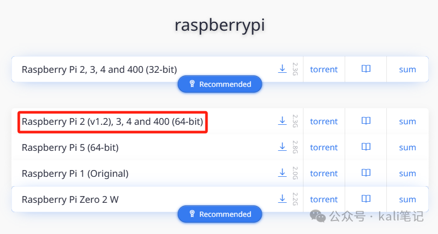Open sum checksum for Raspberry Pi Zero 2 W
The image size is (438, 234).
coord(408,199)
